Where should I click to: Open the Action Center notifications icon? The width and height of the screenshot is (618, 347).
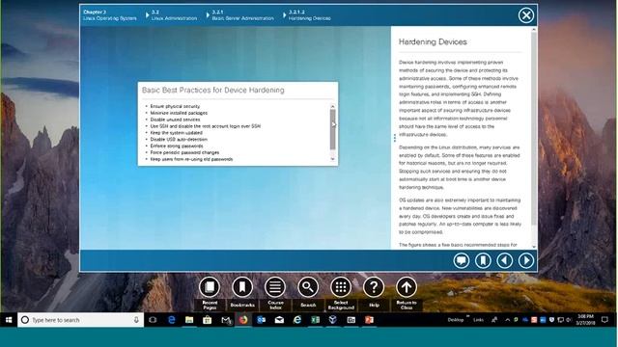[605, 320]
